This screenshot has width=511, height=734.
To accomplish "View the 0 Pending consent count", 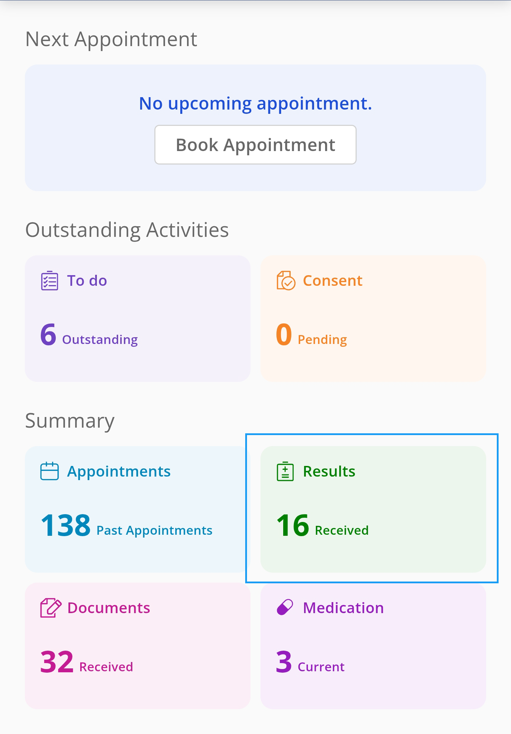I will click(x=311, y=335).
